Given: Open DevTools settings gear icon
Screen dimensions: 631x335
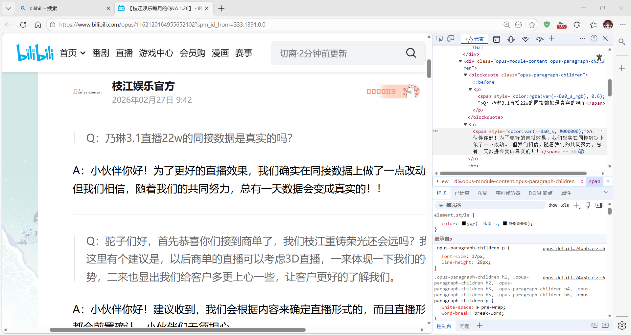Looking at the screenshot, I should click(621, 325).
